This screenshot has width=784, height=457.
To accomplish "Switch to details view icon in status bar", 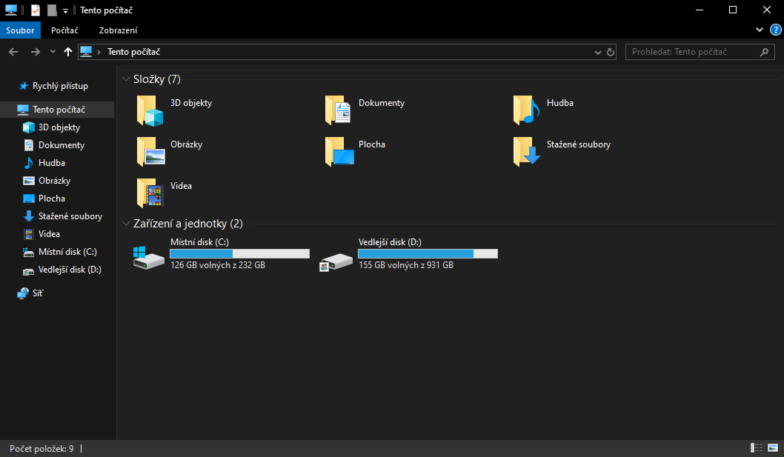I will pyautogui.click(x=757, y=448).
